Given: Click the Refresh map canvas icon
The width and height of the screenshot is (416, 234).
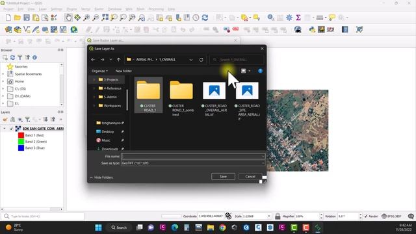Looking at the screenshot, I should click(205, 18).
